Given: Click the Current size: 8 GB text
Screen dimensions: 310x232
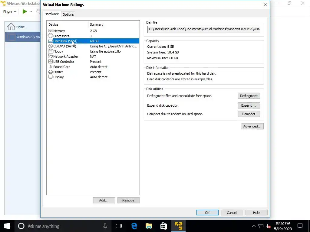Looking at the screenshot, I should [160, 47].
